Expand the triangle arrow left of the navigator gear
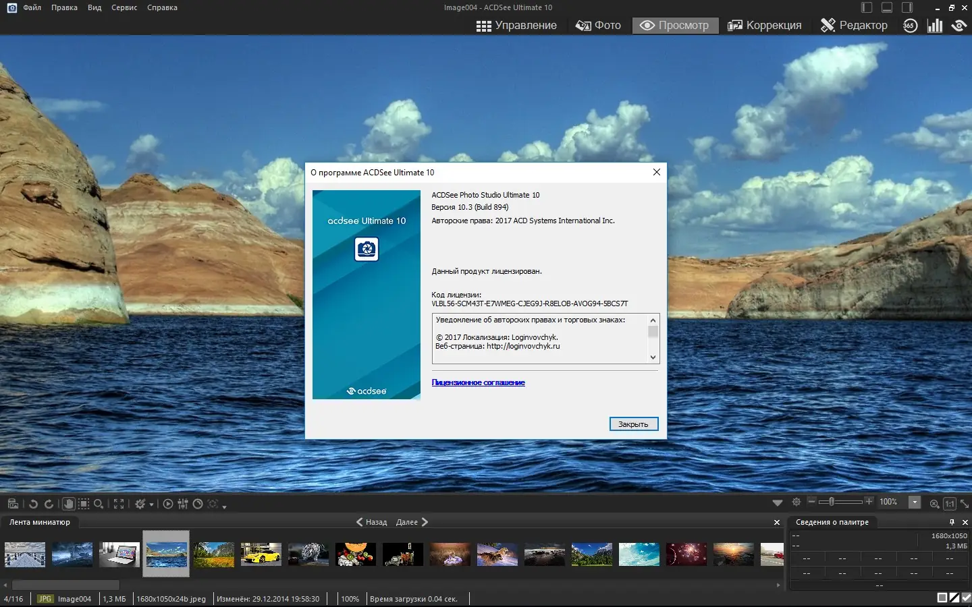972x607 pixels. (x=778, y=502)
